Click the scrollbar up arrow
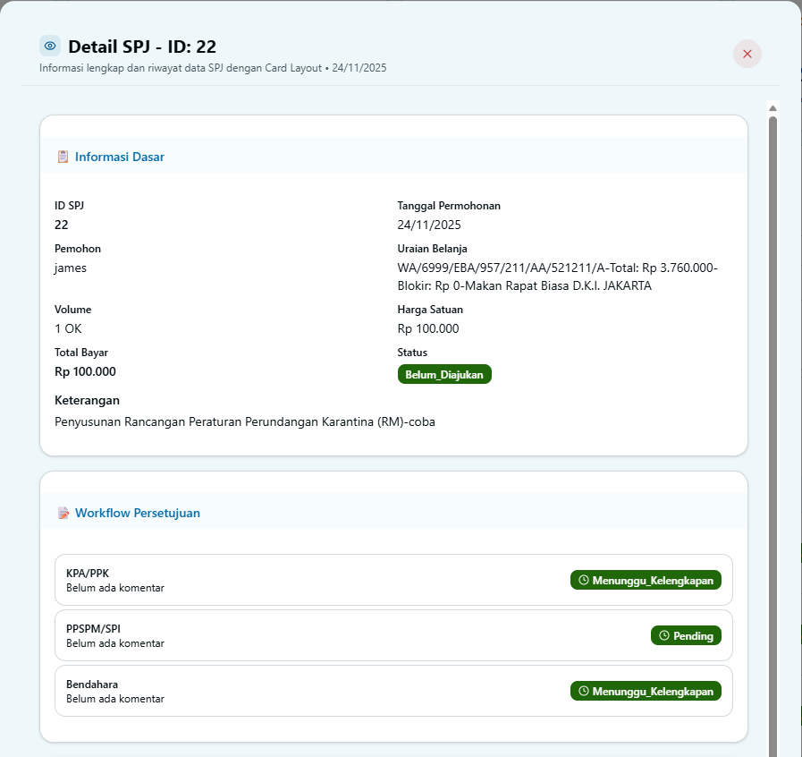Image resolution: width=802 pixels, height=757 pixels. tap(772, 108)
